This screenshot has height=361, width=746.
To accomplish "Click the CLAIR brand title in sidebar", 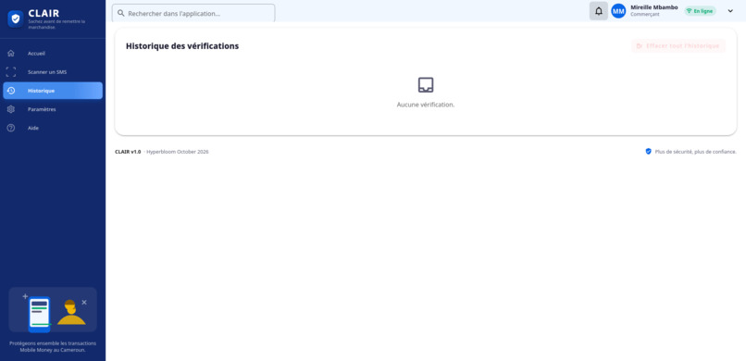I will click(x=44, y=13).
